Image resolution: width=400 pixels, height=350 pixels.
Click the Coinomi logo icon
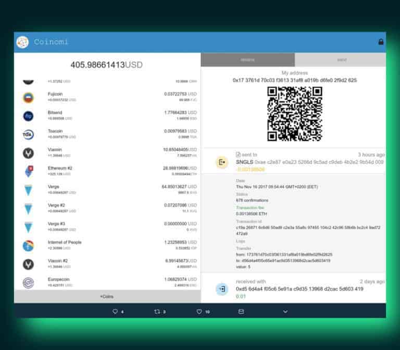pyautogui.click(x=22, y=42)
